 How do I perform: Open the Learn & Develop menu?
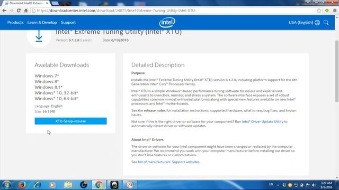point(42,22)
